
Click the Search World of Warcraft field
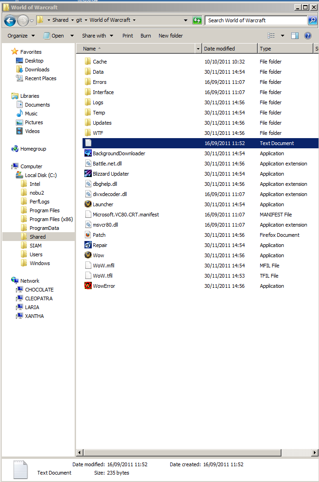point(256,20)
